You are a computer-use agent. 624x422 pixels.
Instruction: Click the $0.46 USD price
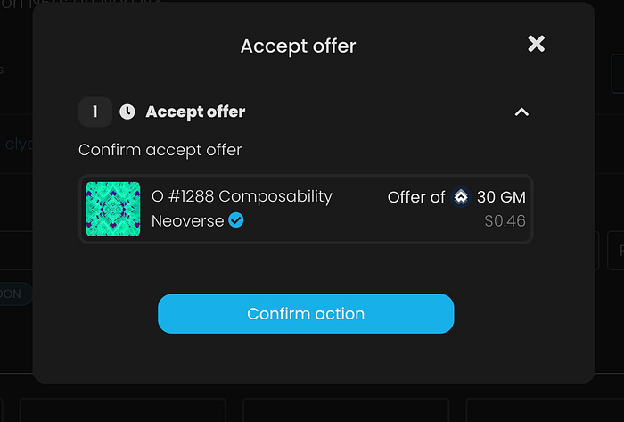pyautogui.click(x=505, y=221)
